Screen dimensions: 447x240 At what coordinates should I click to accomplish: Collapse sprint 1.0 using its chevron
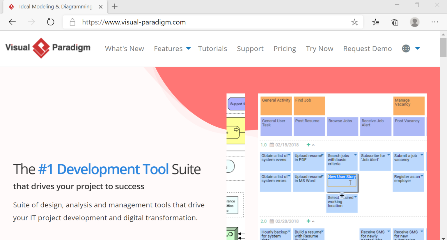314,144
